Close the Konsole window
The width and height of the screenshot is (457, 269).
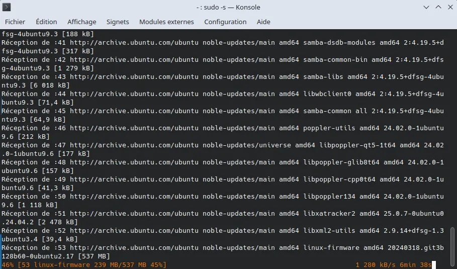point(449,8)
